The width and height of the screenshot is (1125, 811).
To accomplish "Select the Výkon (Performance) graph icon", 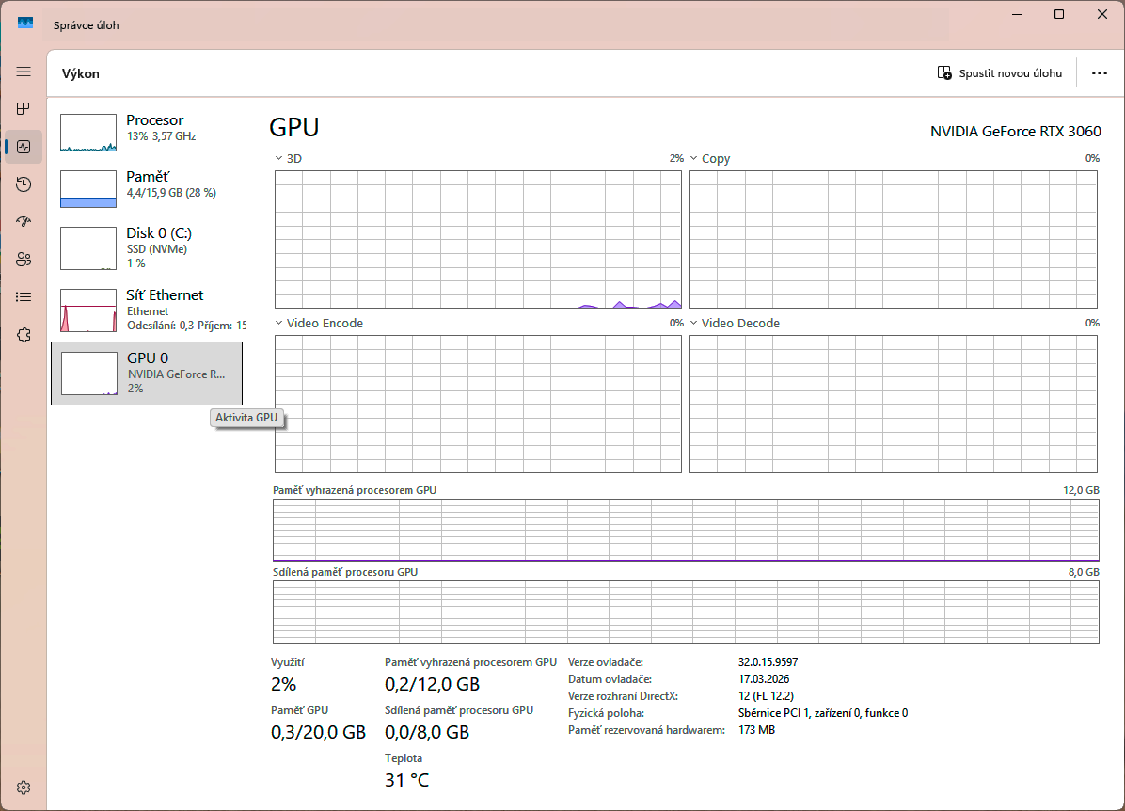I will [23, 147].
